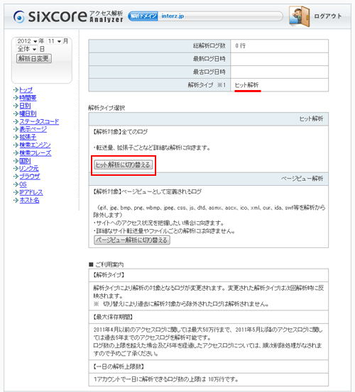Click the 最古ログ日時 row label

tap(209, 72)
